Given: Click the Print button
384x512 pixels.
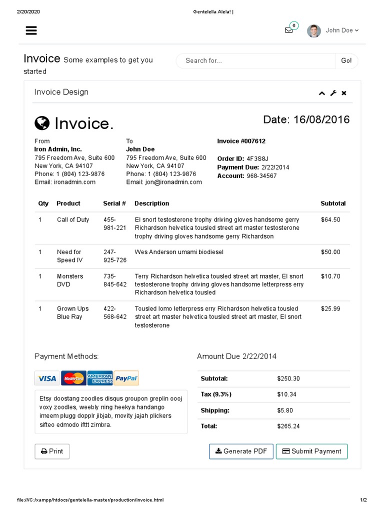Looking at the screenshot, I should click(x=52, y=451).
